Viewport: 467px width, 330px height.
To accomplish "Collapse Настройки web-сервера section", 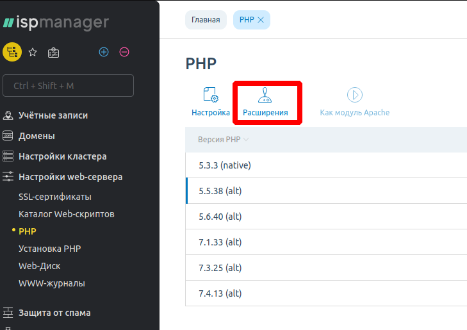I will point(70,177).
